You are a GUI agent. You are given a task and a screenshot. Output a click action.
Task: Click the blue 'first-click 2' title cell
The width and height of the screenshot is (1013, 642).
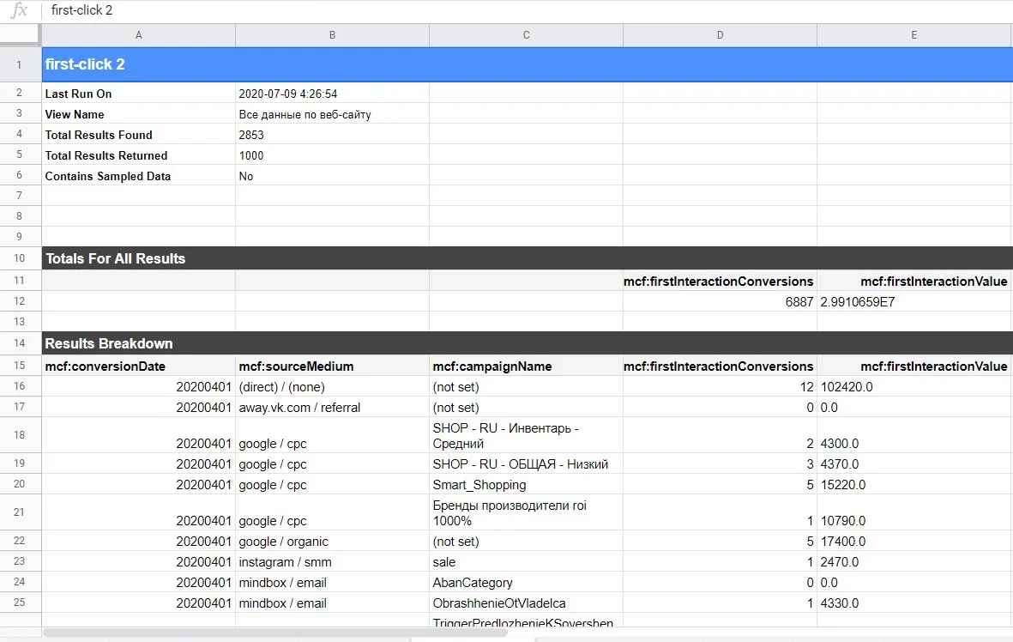point(528,64)
